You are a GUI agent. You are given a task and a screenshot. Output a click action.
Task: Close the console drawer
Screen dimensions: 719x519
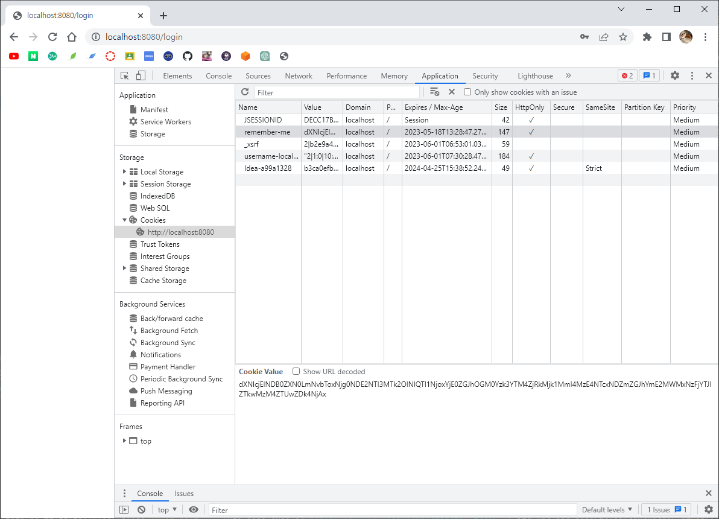[709, 493]
